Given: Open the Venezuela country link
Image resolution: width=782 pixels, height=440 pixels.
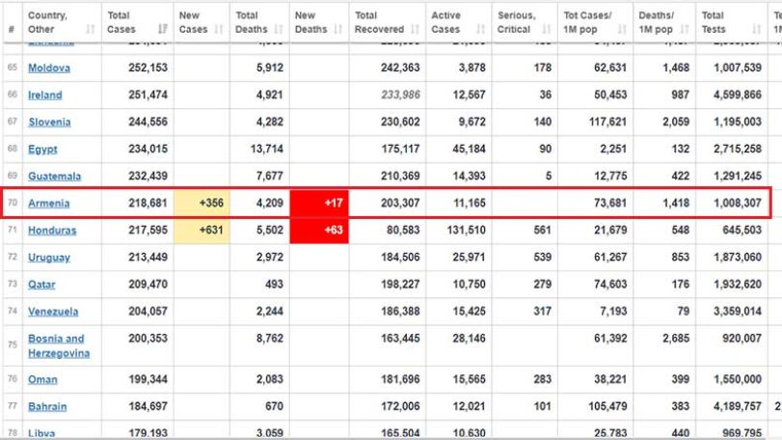Looking at the screenshot, I should pos(53,312).
